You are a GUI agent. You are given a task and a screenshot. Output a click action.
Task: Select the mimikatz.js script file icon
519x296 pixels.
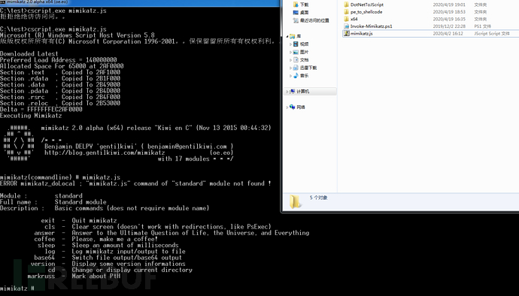point(347,33)
